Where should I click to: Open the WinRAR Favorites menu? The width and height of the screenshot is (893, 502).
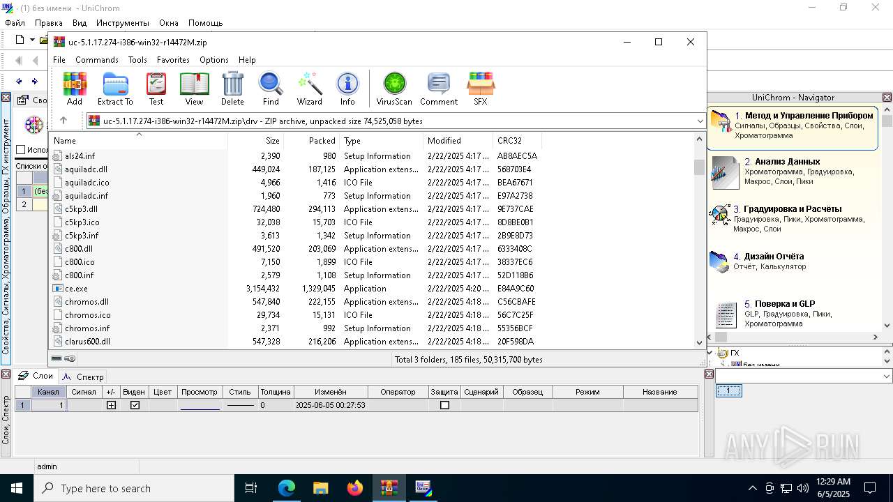pos(173,60)
